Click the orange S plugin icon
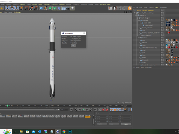179x134 pixels. tap(129, 8)
